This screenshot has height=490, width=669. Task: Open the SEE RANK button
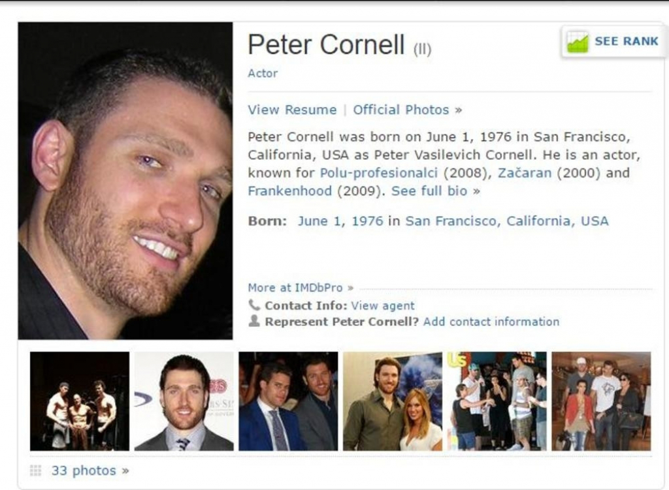(x=613, y=42)
